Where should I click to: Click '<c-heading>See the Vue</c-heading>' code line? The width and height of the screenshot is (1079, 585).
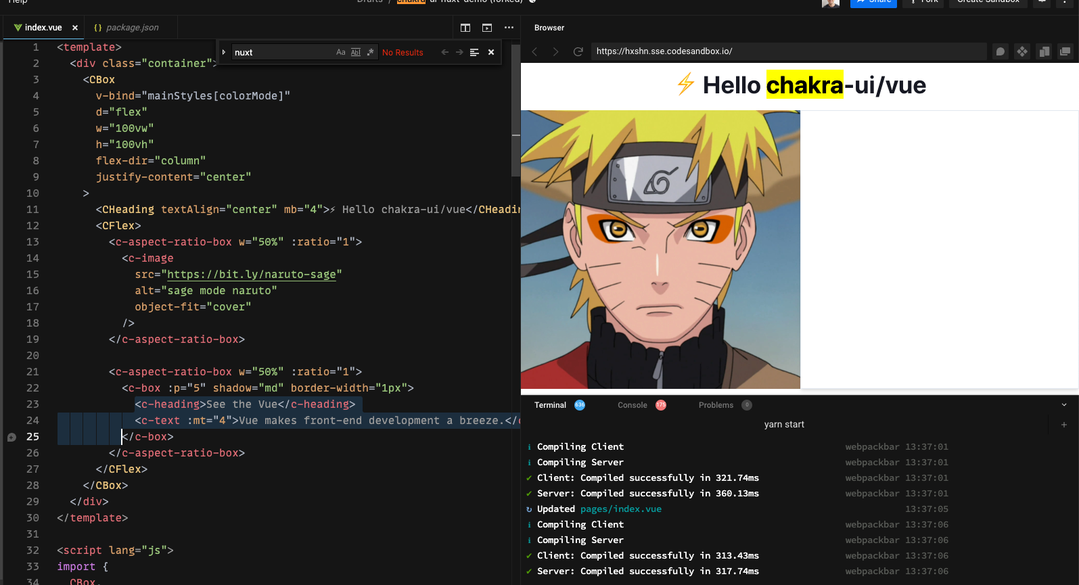tap(245, 404)
